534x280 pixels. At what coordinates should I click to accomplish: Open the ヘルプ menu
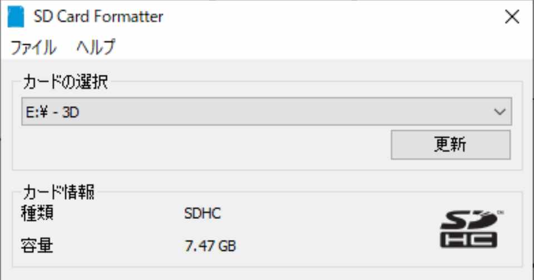pyautogui.click(x=96, y=47)
